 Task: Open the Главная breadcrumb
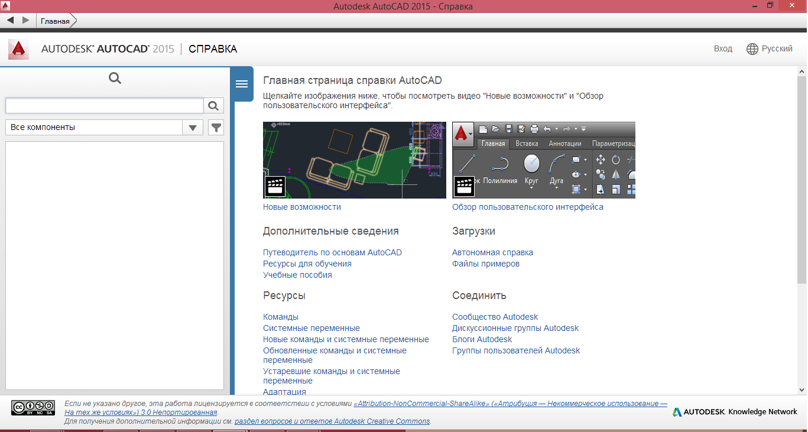coord(55,21)
